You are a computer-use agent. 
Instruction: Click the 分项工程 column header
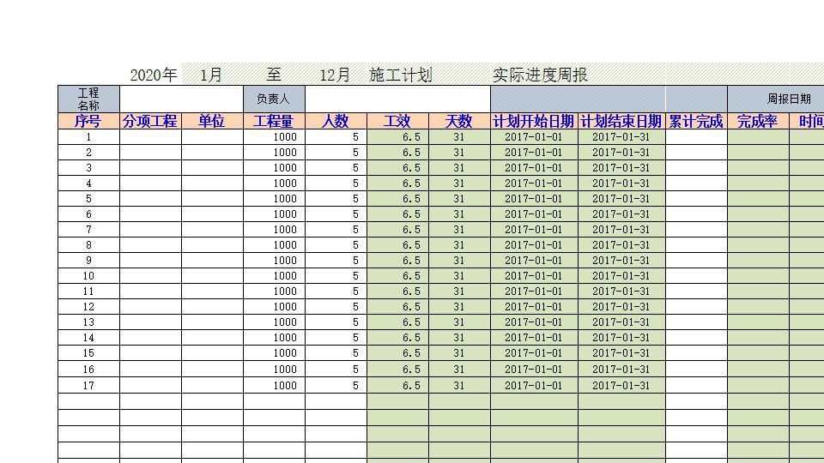tap(150, 121)
